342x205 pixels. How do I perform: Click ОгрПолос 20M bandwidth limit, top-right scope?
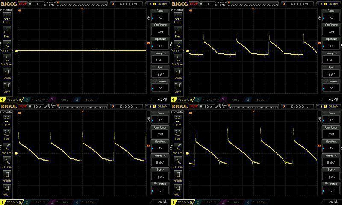pos(331,29)
